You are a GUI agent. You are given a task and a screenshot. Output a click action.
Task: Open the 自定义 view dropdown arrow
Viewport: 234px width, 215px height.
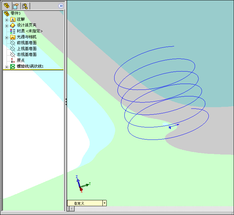[105, 203]
